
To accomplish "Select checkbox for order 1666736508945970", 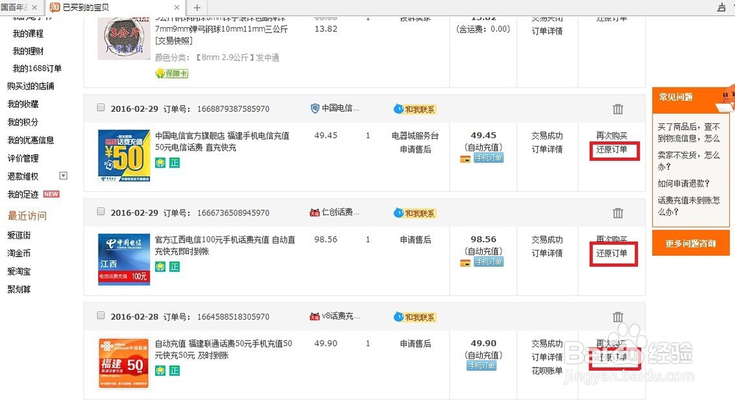I will click(101, 212).
